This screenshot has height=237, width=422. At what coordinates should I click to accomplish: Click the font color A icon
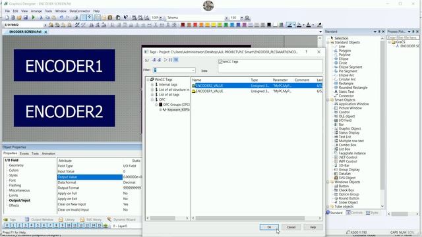click(309, 25)
